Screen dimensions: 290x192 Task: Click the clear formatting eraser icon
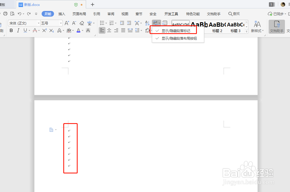82,23
